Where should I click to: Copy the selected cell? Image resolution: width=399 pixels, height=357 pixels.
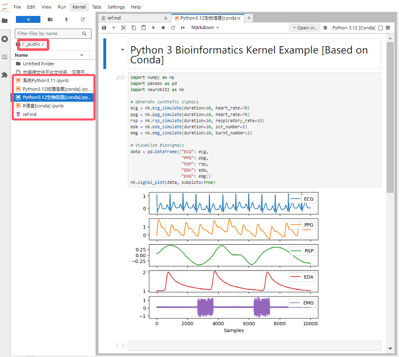134,28
